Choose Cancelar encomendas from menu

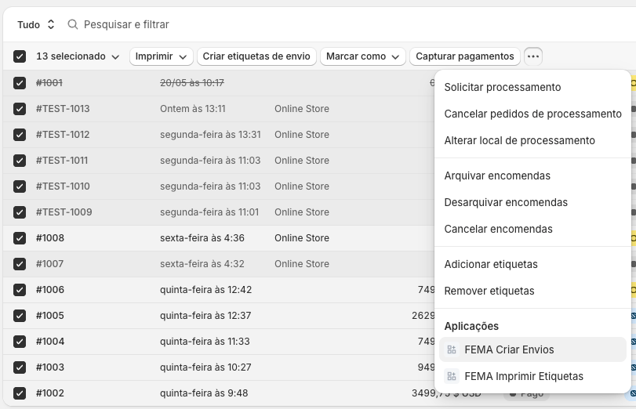tap(532, 229)
